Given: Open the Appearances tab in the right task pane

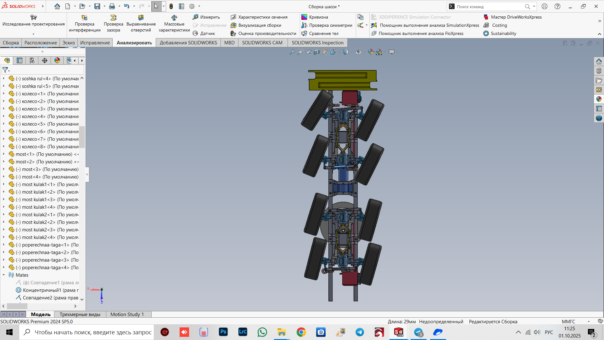Looking at the screenshot, I should 599,99.
